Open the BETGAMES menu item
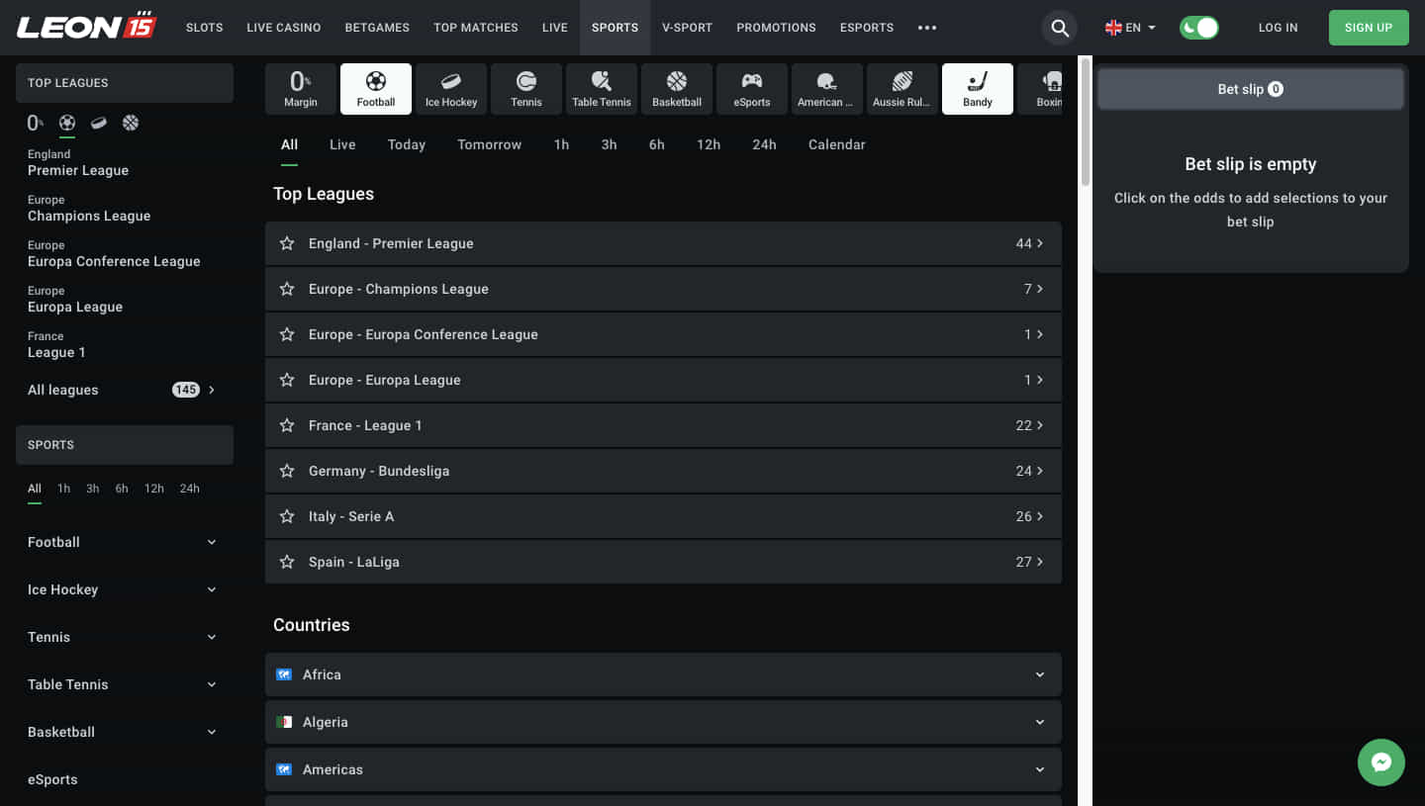The width and height of the screenshot is (1425, 806). coord(377,28)
